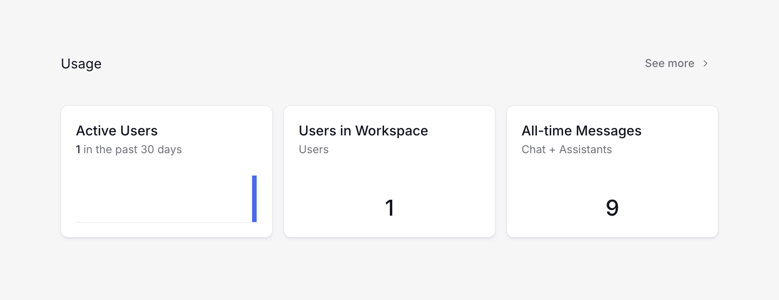Click the See more link

click(x=669, y=63)
